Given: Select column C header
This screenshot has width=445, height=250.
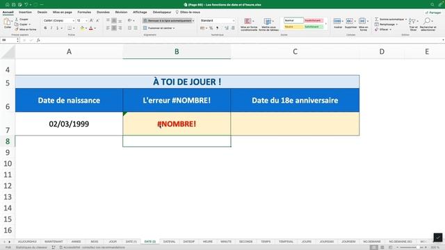Looking at the screenshot, I should [x=295, y=51].
